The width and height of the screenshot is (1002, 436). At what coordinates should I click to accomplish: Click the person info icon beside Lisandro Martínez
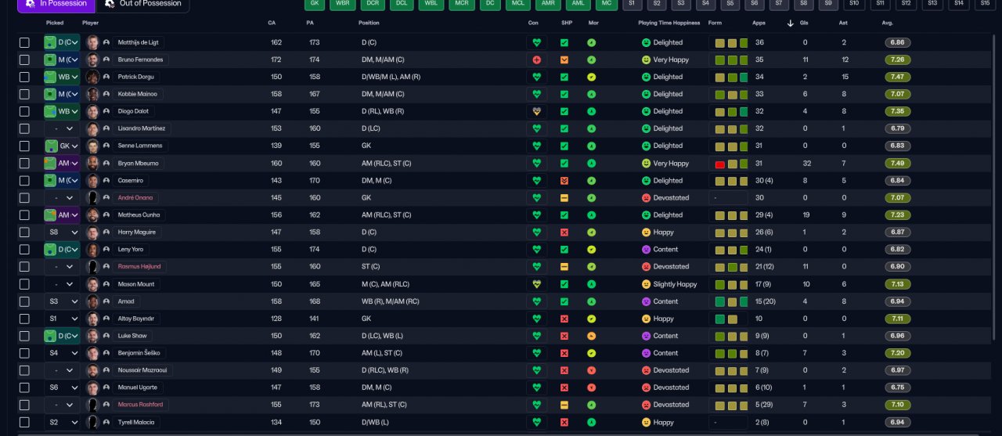click(106, 128)
